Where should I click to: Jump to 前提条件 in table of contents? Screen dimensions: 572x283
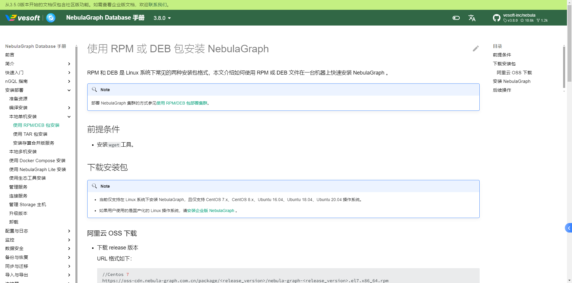pyautogui.click(x=502, y=55)
